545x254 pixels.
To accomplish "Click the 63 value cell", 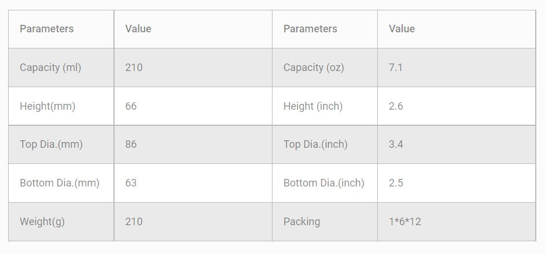I will coord(131,183).
